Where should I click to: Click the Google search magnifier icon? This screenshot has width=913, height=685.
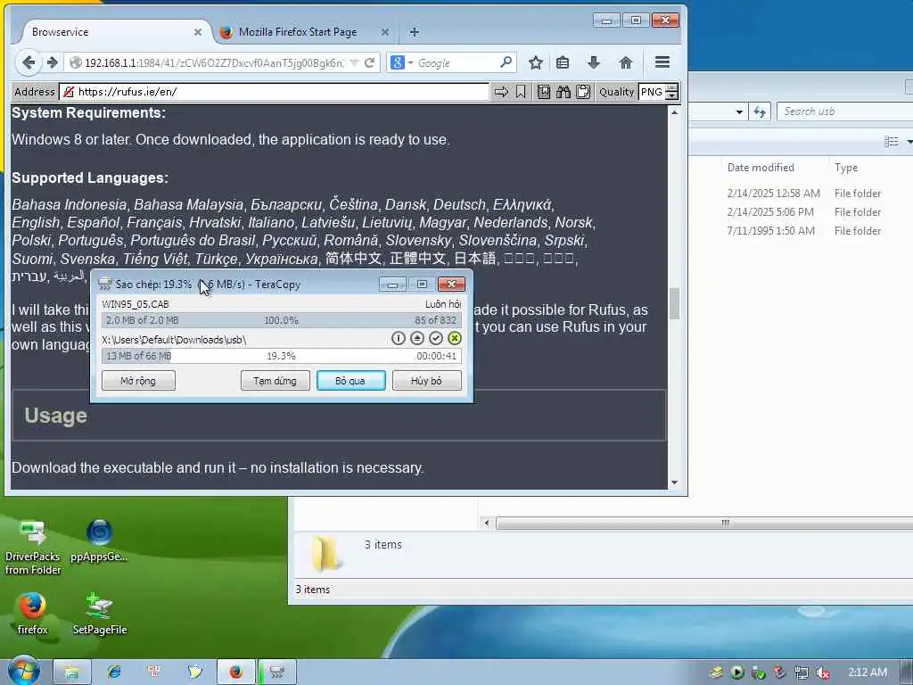[x=506, y=62]
